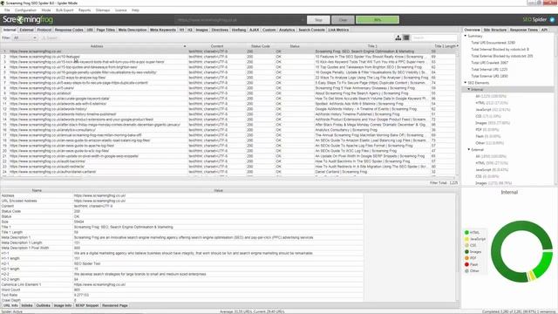Image resolution: width=558 pixels, height=314 pixels.
Task: Open the Reports menu
Action: point(85,10)
